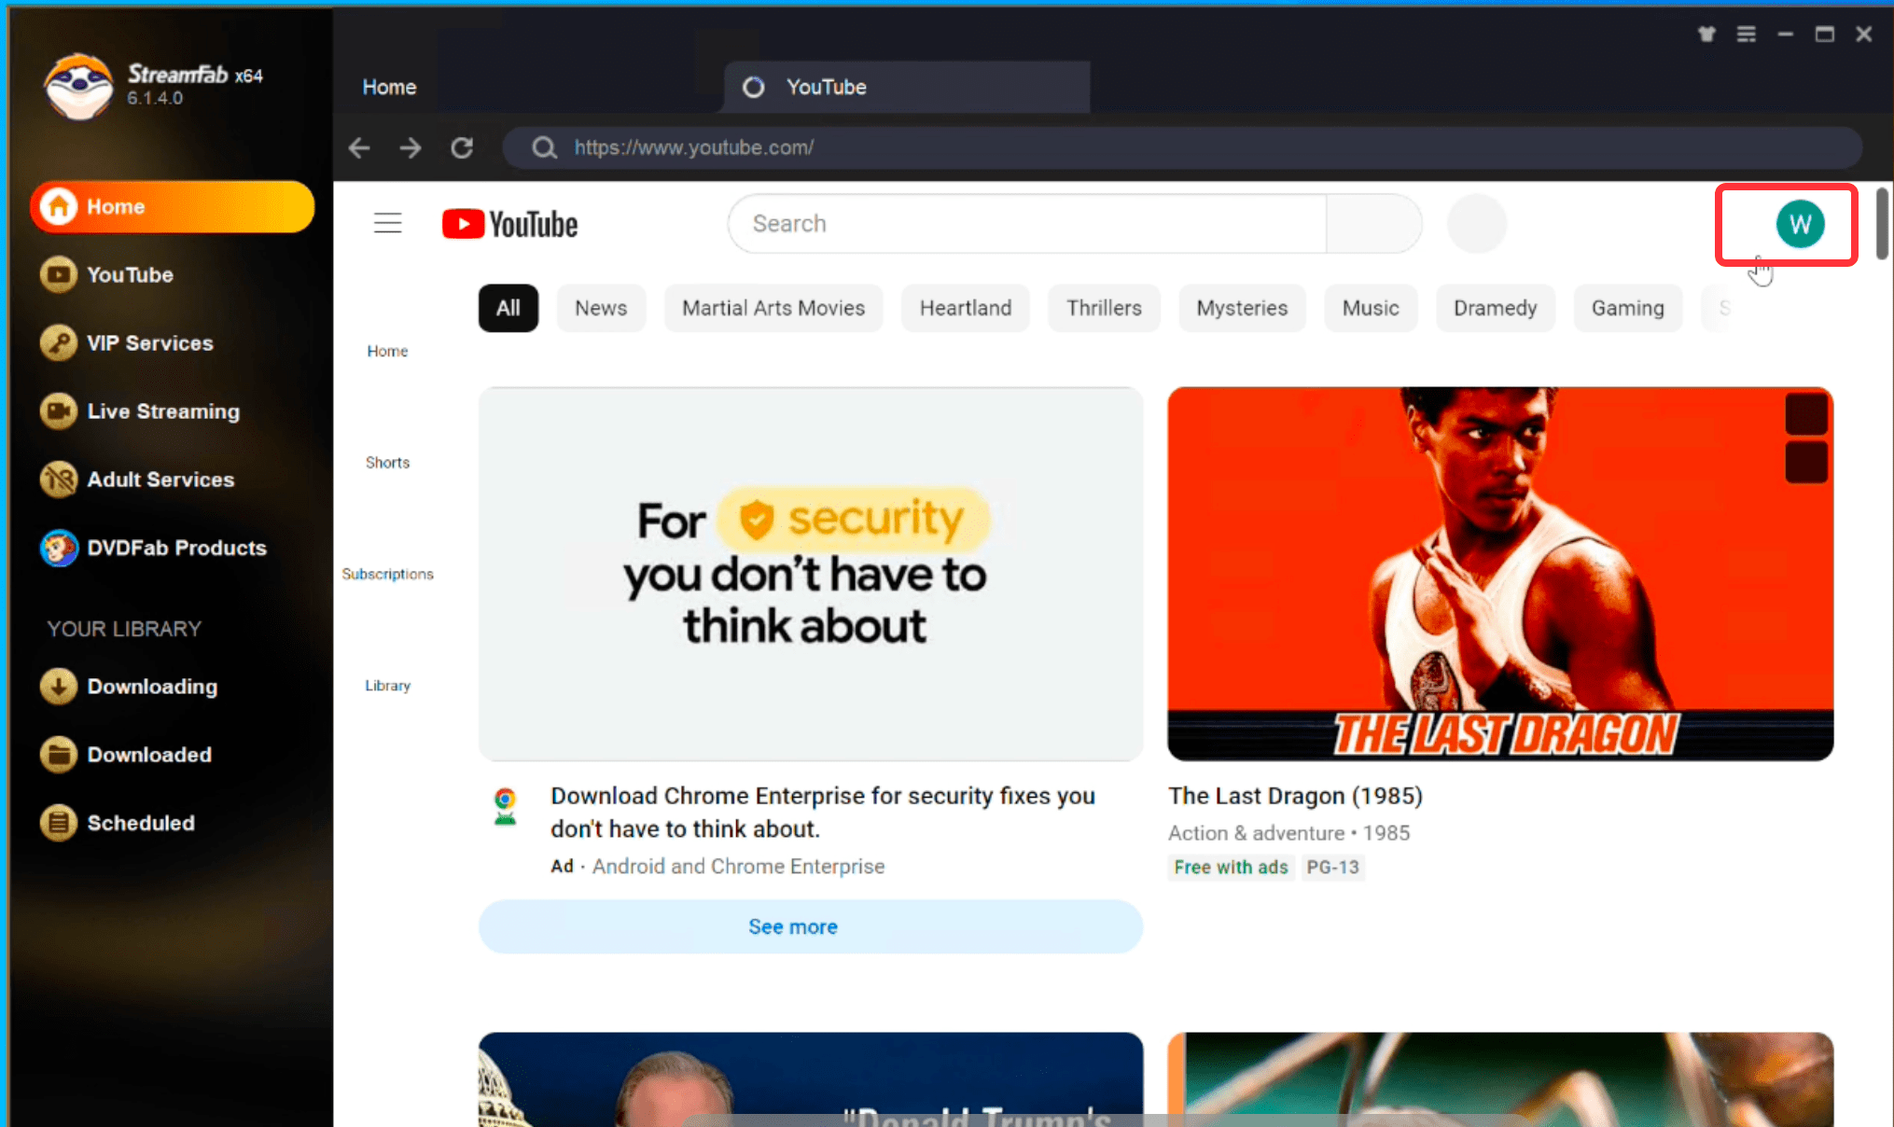Select the Heartland filter chip
The image size is (1894, 1127).
(966, 308)
